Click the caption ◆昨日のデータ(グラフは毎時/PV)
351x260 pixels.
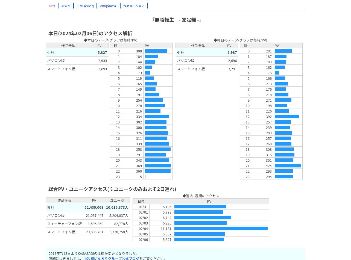[240, 40]
